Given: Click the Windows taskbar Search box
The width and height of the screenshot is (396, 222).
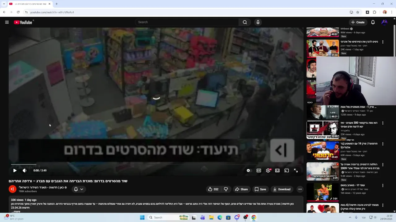Looking at the screenshot, I should coord(169,217).
